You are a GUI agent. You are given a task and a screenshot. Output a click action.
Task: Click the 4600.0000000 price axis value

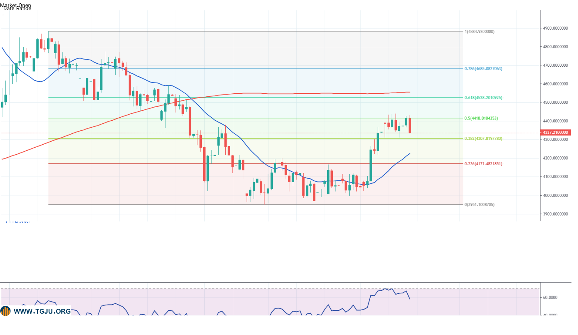556,84
